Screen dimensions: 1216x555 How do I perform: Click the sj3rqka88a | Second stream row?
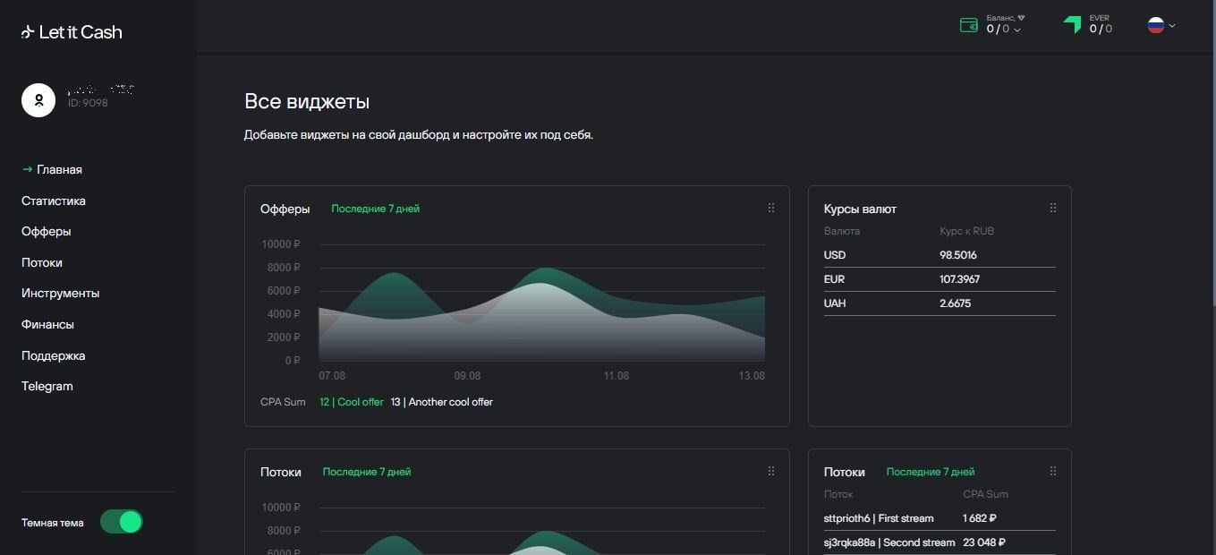(x=940, y=542)
